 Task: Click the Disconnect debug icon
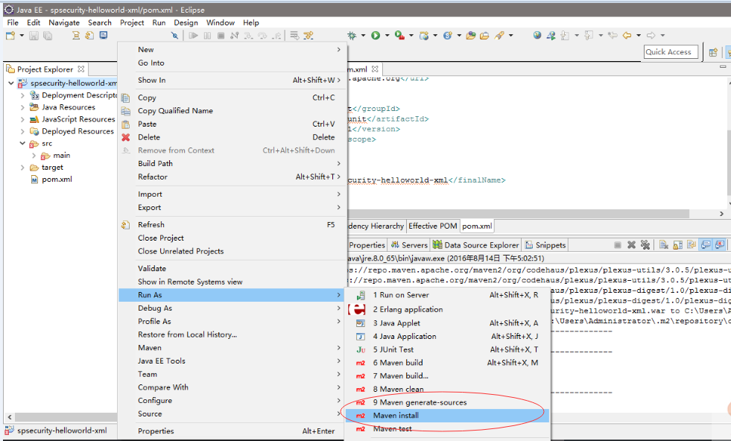coord(235,36)
